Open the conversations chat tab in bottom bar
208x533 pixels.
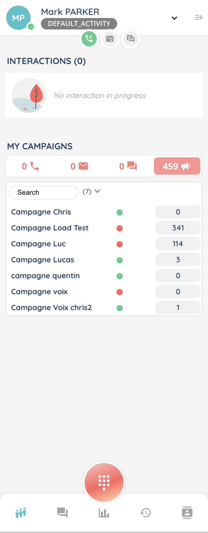point(62,513)
